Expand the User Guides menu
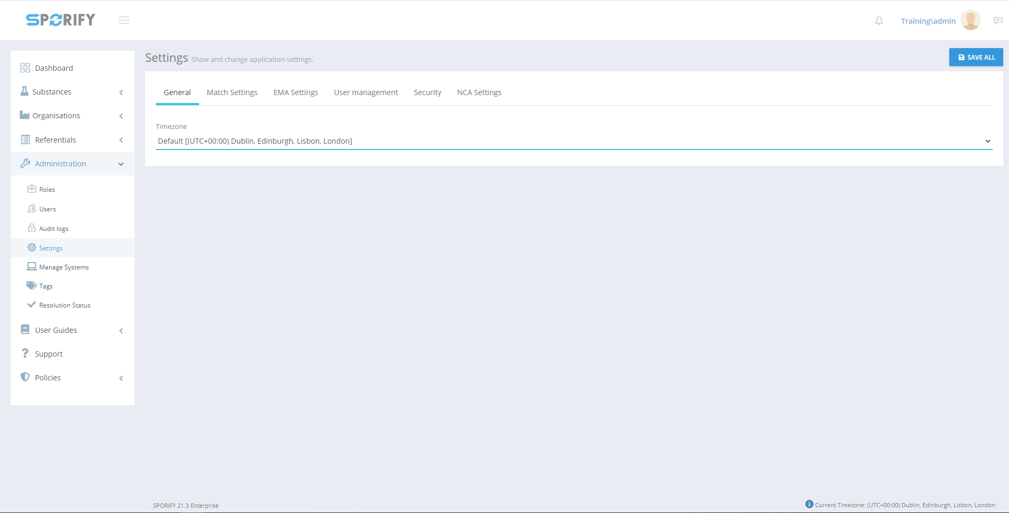The width and height of the screenshot is (1009, 513). coord(56,330)
